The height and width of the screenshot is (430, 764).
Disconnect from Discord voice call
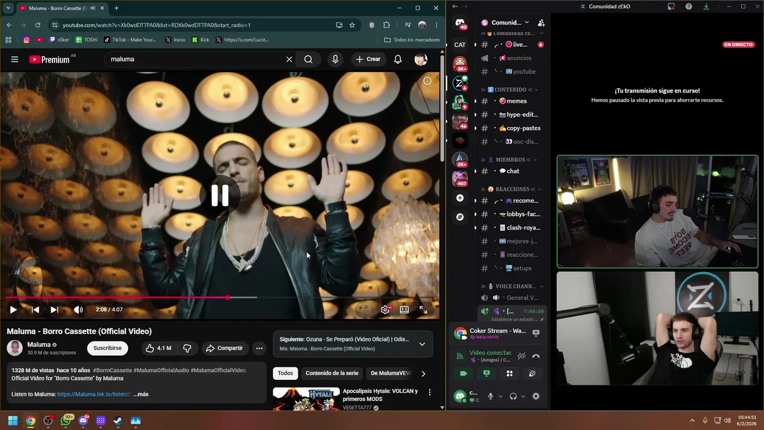click(x=536, y=356)
